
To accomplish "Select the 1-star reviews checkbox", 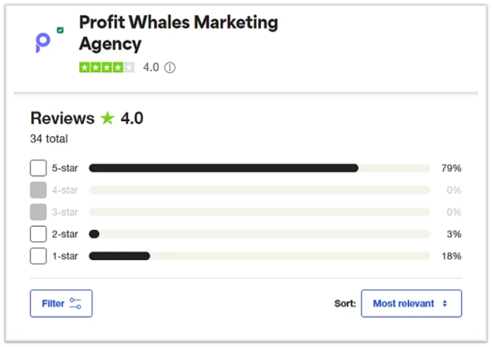I will [x=38, y=255].
